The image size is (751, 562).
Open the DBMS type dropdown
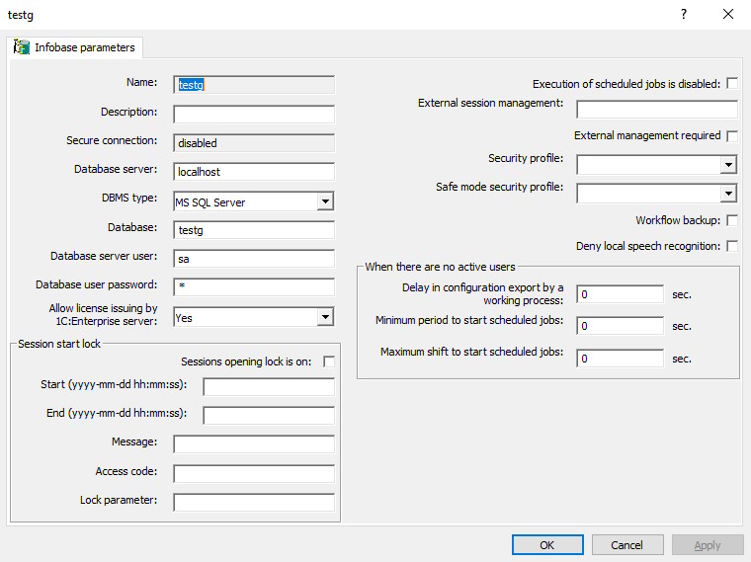click(324, 202)
